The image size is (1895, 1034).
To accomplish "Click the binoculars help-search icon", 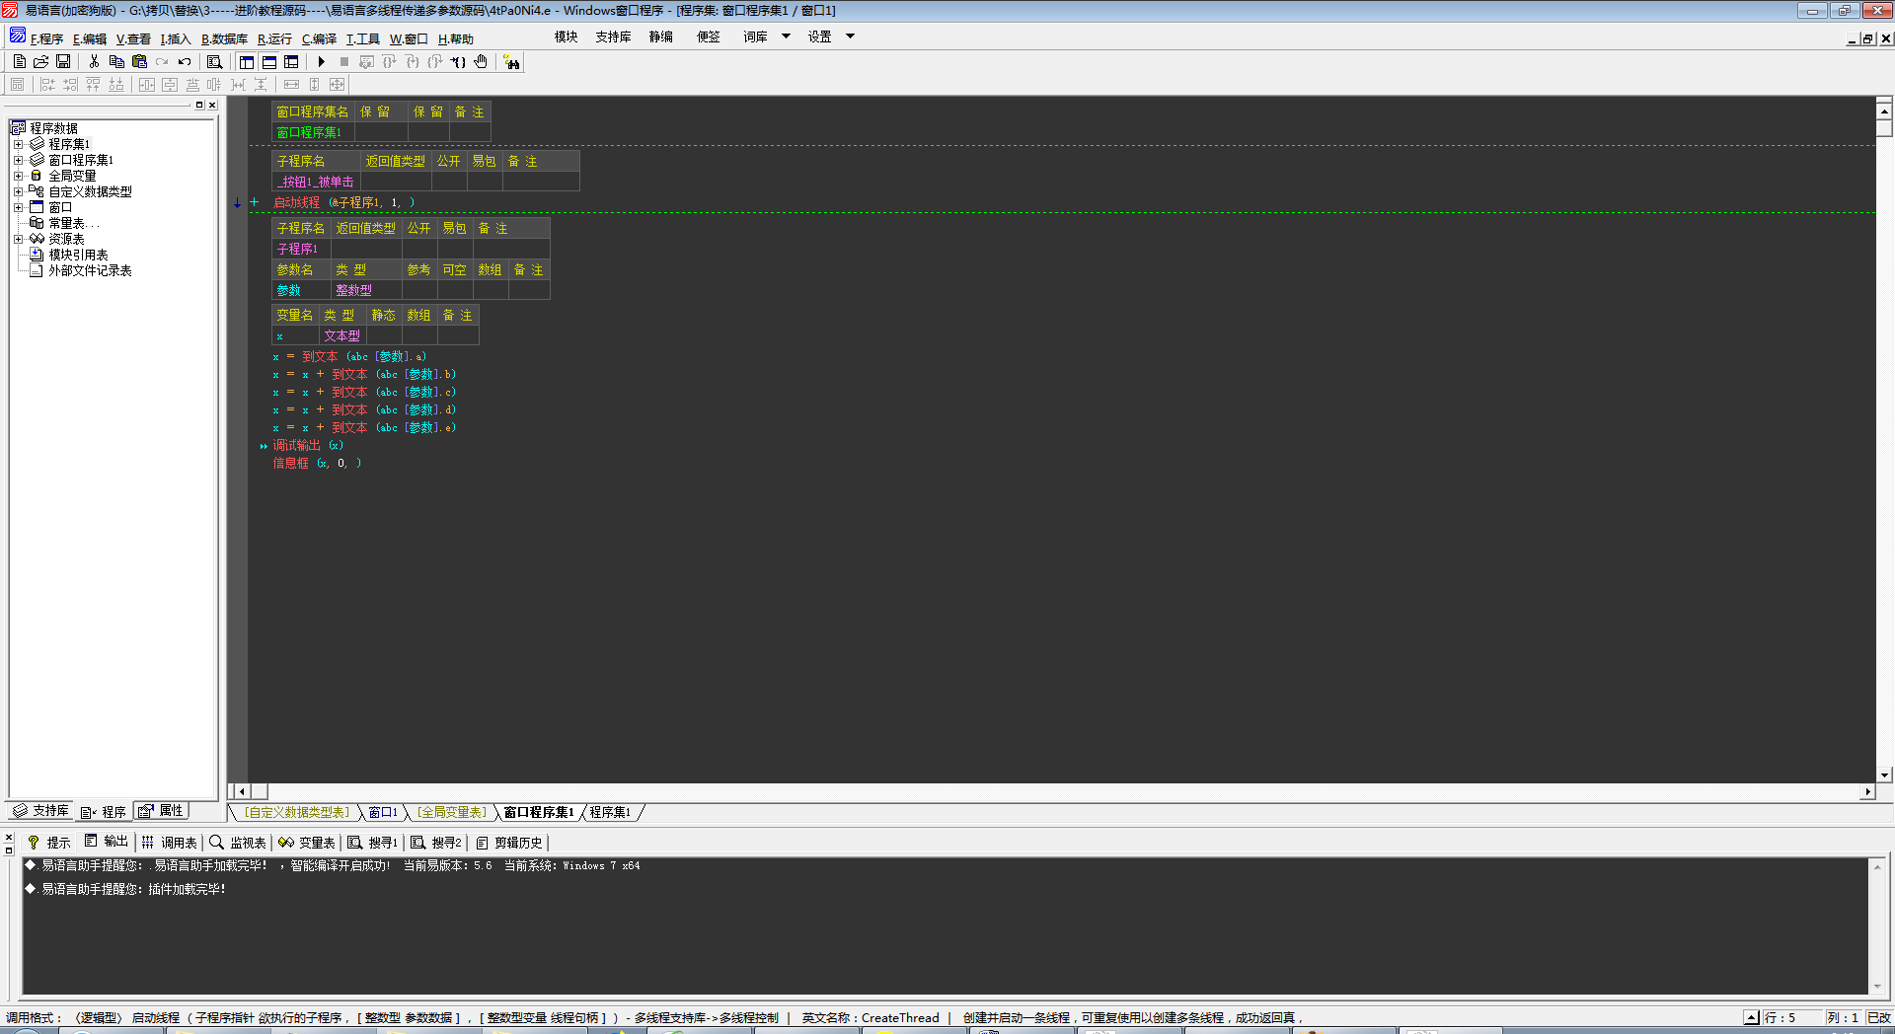I will pos(511,62).
